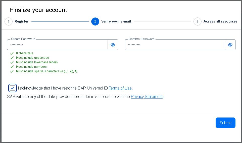
Task: Click the "Finalize your account" heading
Action: pyautogui.click(x=38, y=10)
